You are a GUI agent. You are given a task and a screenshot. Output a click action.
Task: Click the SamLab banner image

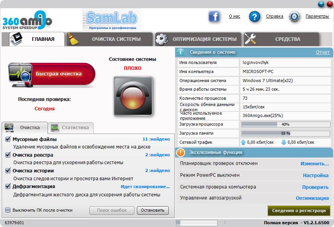coord(111,20)
